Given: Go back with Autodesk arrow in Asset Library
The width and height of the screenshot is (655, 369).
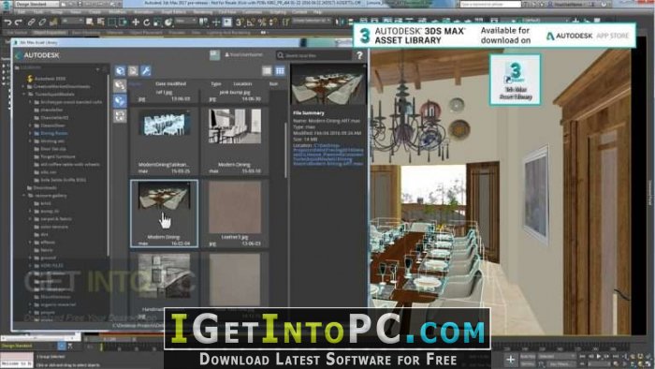Looking at the screenshot, I should click(19, 55).
